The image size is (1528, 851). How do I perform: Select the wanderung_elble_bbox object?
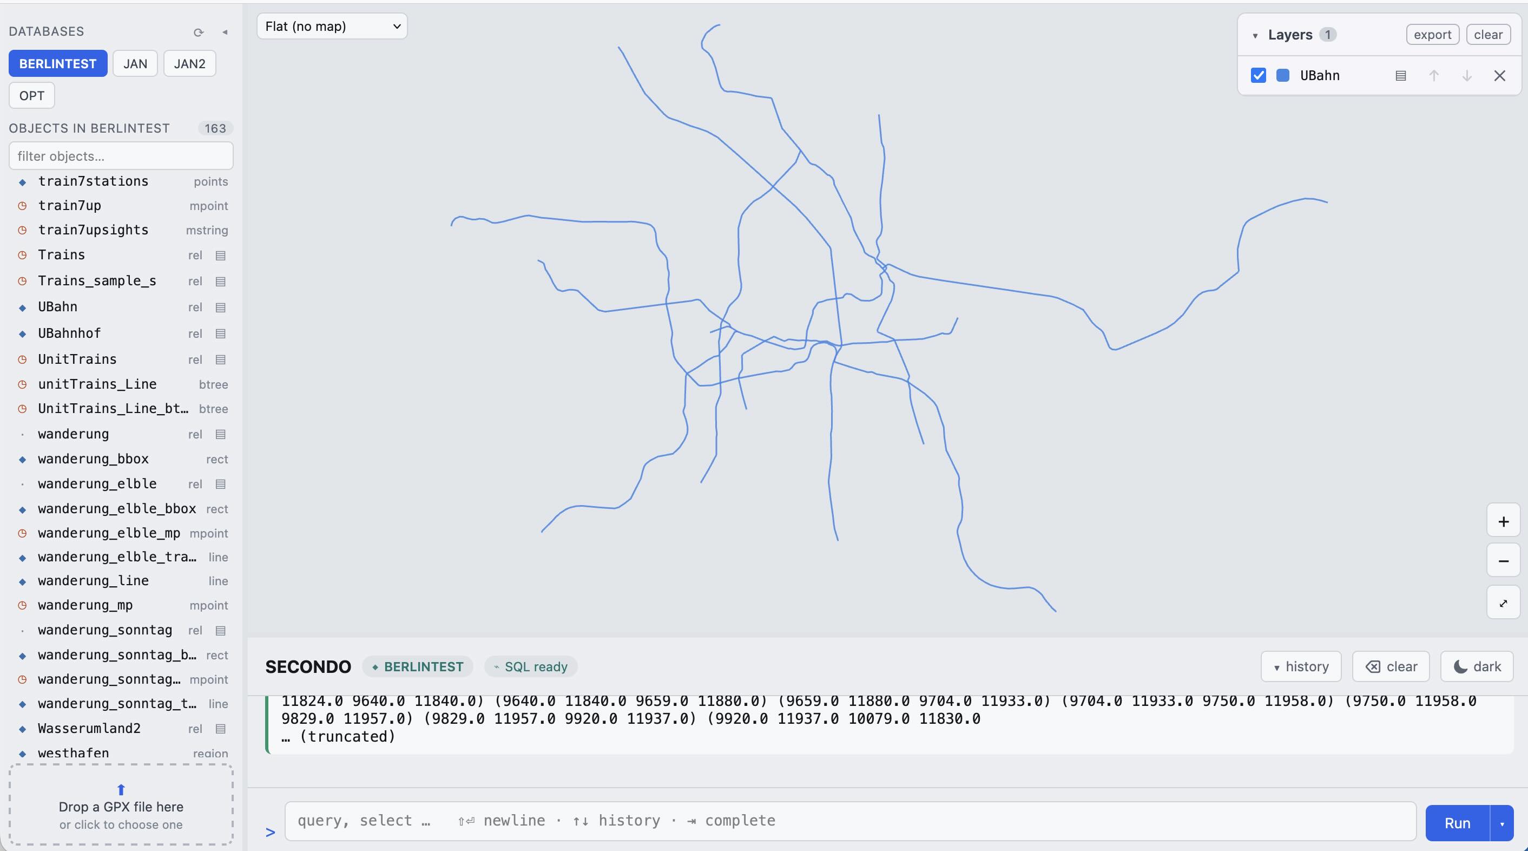point(121,509)
